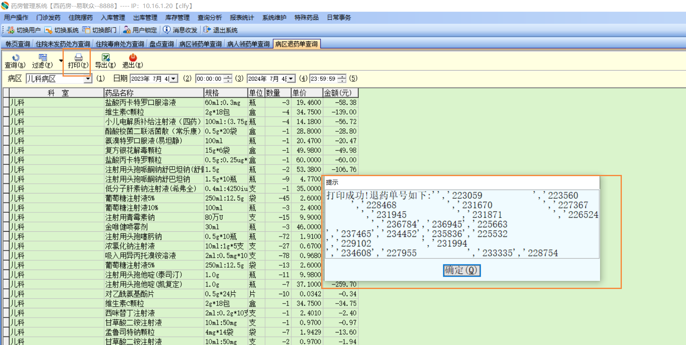Click the 规格 column header
This screenshot has height=345, width=686.
click(x=226, y=93)
